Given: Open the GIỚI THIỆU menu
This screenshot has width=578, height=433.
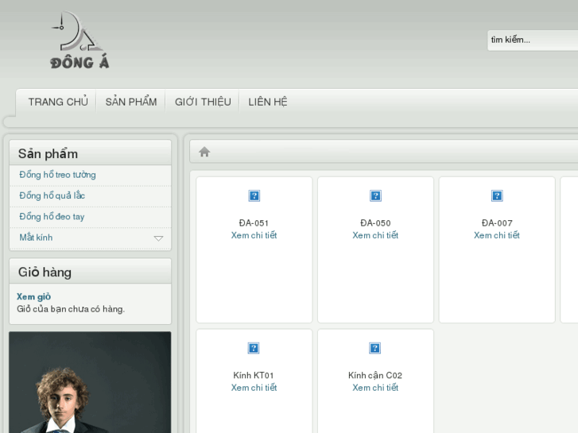Looking at the screenshot, I should pos(203,102).
